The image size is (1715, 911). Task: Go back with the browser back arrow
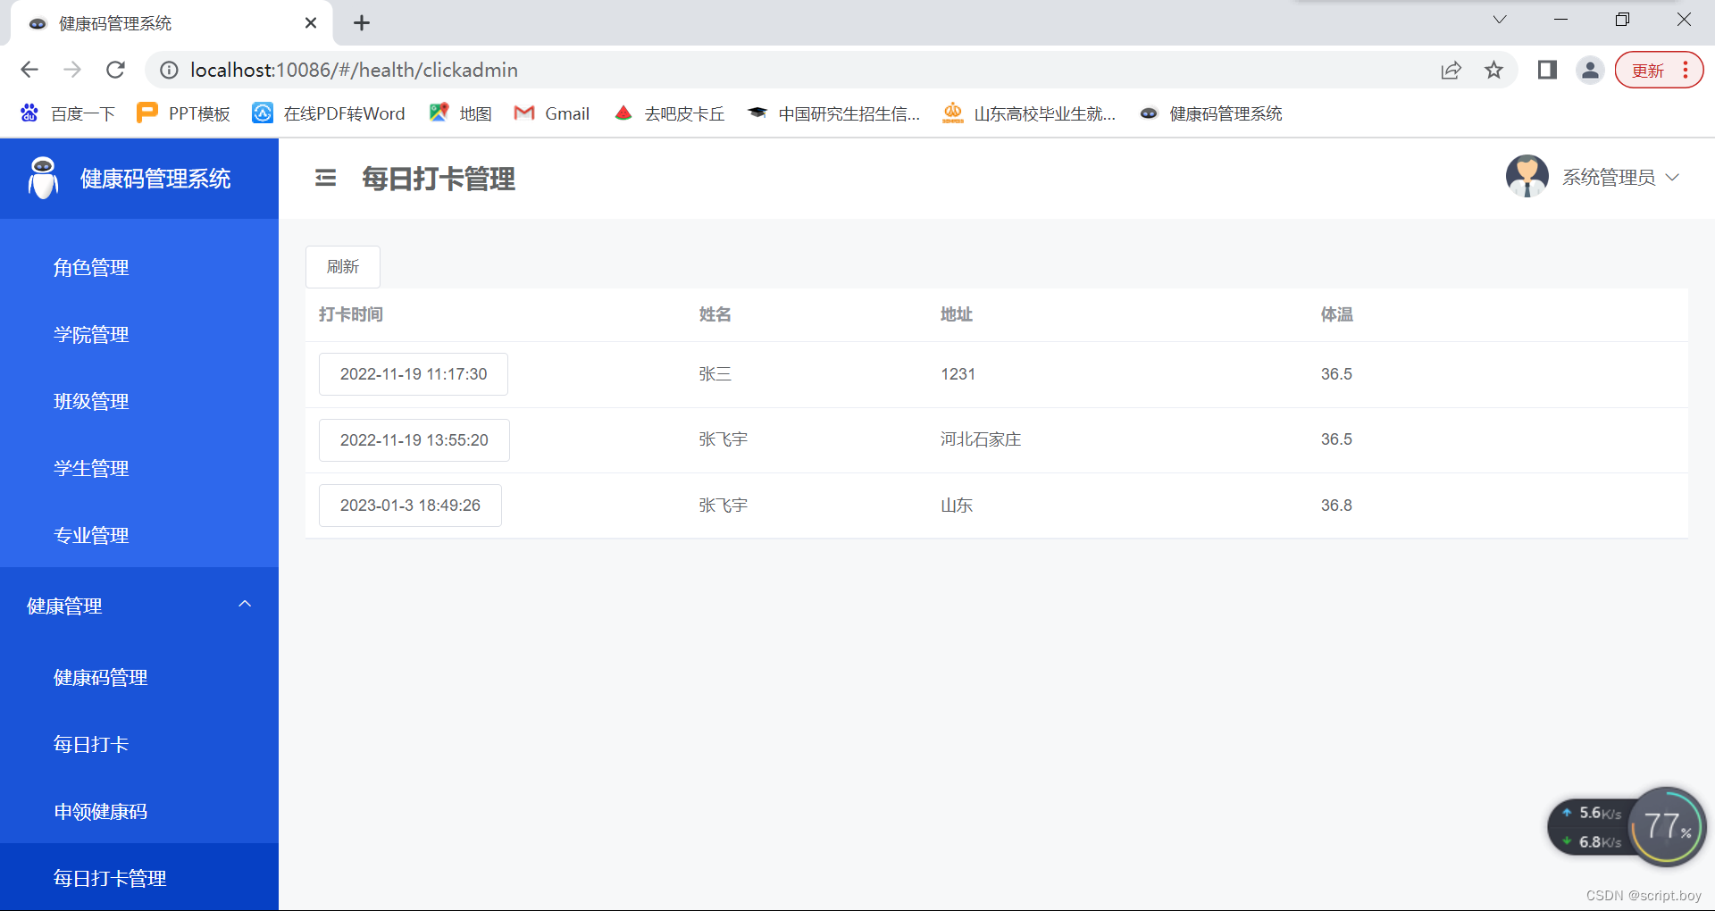(29, 70)
